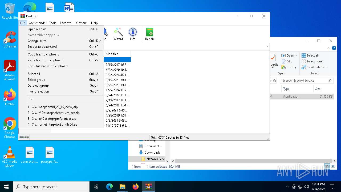Click the taskbar search box
341x192 pixels.
pos(51,187)
